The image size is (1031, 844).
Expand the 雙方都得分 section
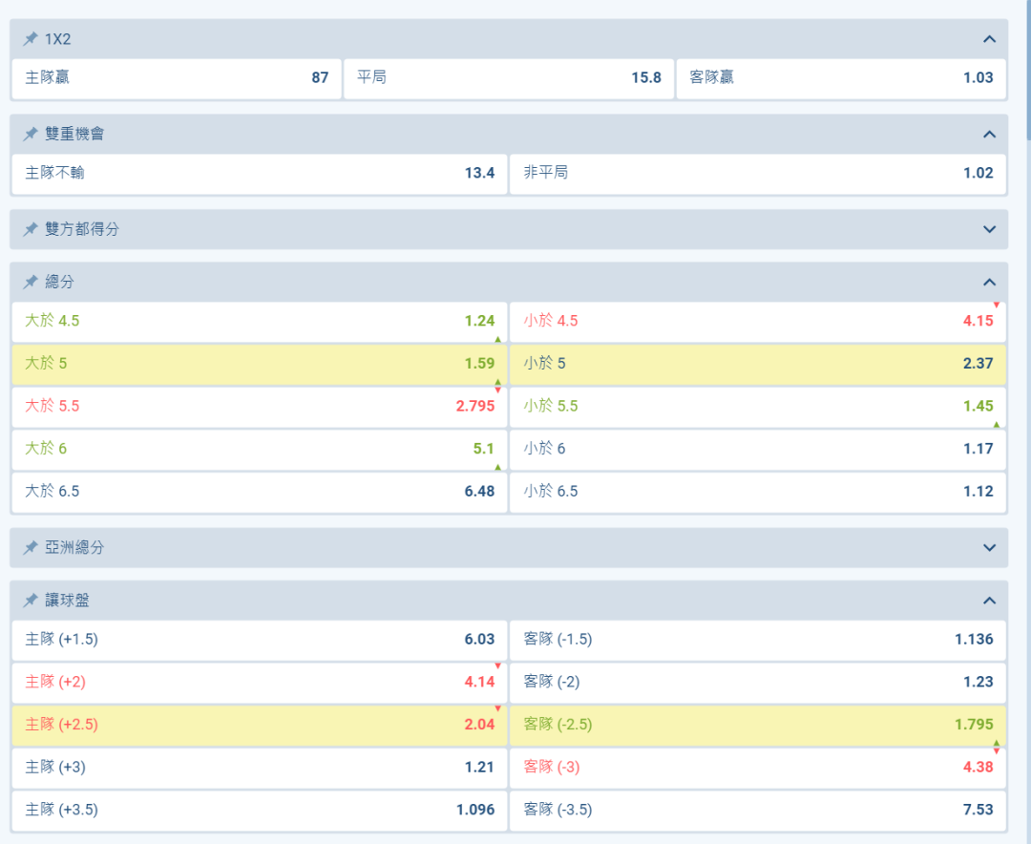989,229
